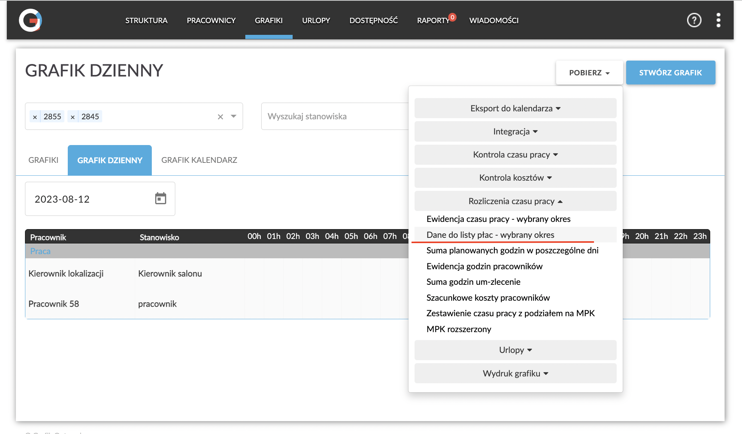Expand the Kontrola kosztów section
742x434 pixels.
coord(515,178)
